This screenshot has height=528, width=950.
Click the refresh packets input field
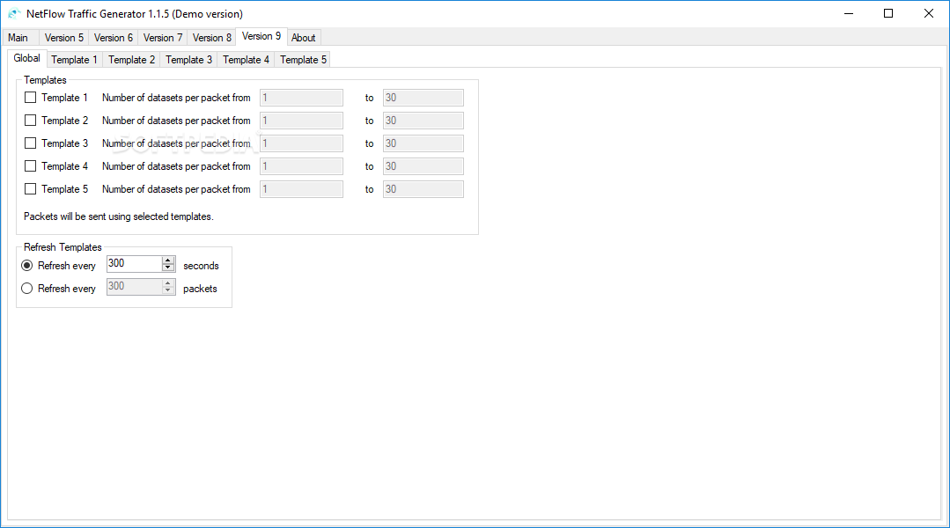pyautogui.click(x=134, y=286)
